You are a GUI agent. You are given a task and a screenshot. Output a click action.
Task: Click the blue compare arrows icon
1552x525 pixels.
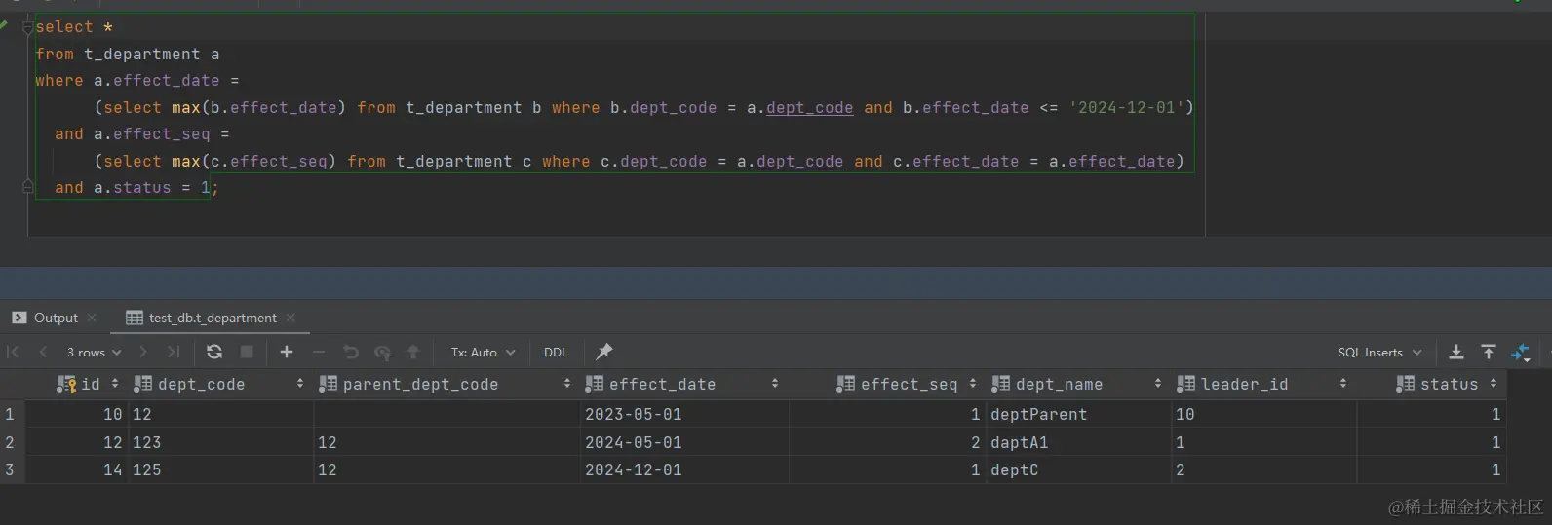point(1521,353)
